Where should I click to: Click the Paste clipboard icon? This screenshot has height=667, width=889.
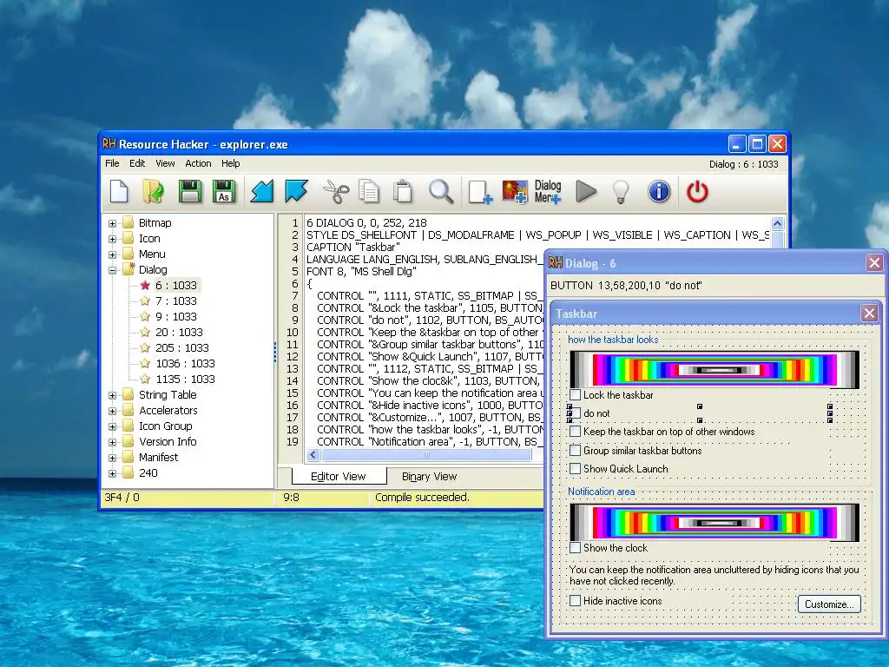403,192
